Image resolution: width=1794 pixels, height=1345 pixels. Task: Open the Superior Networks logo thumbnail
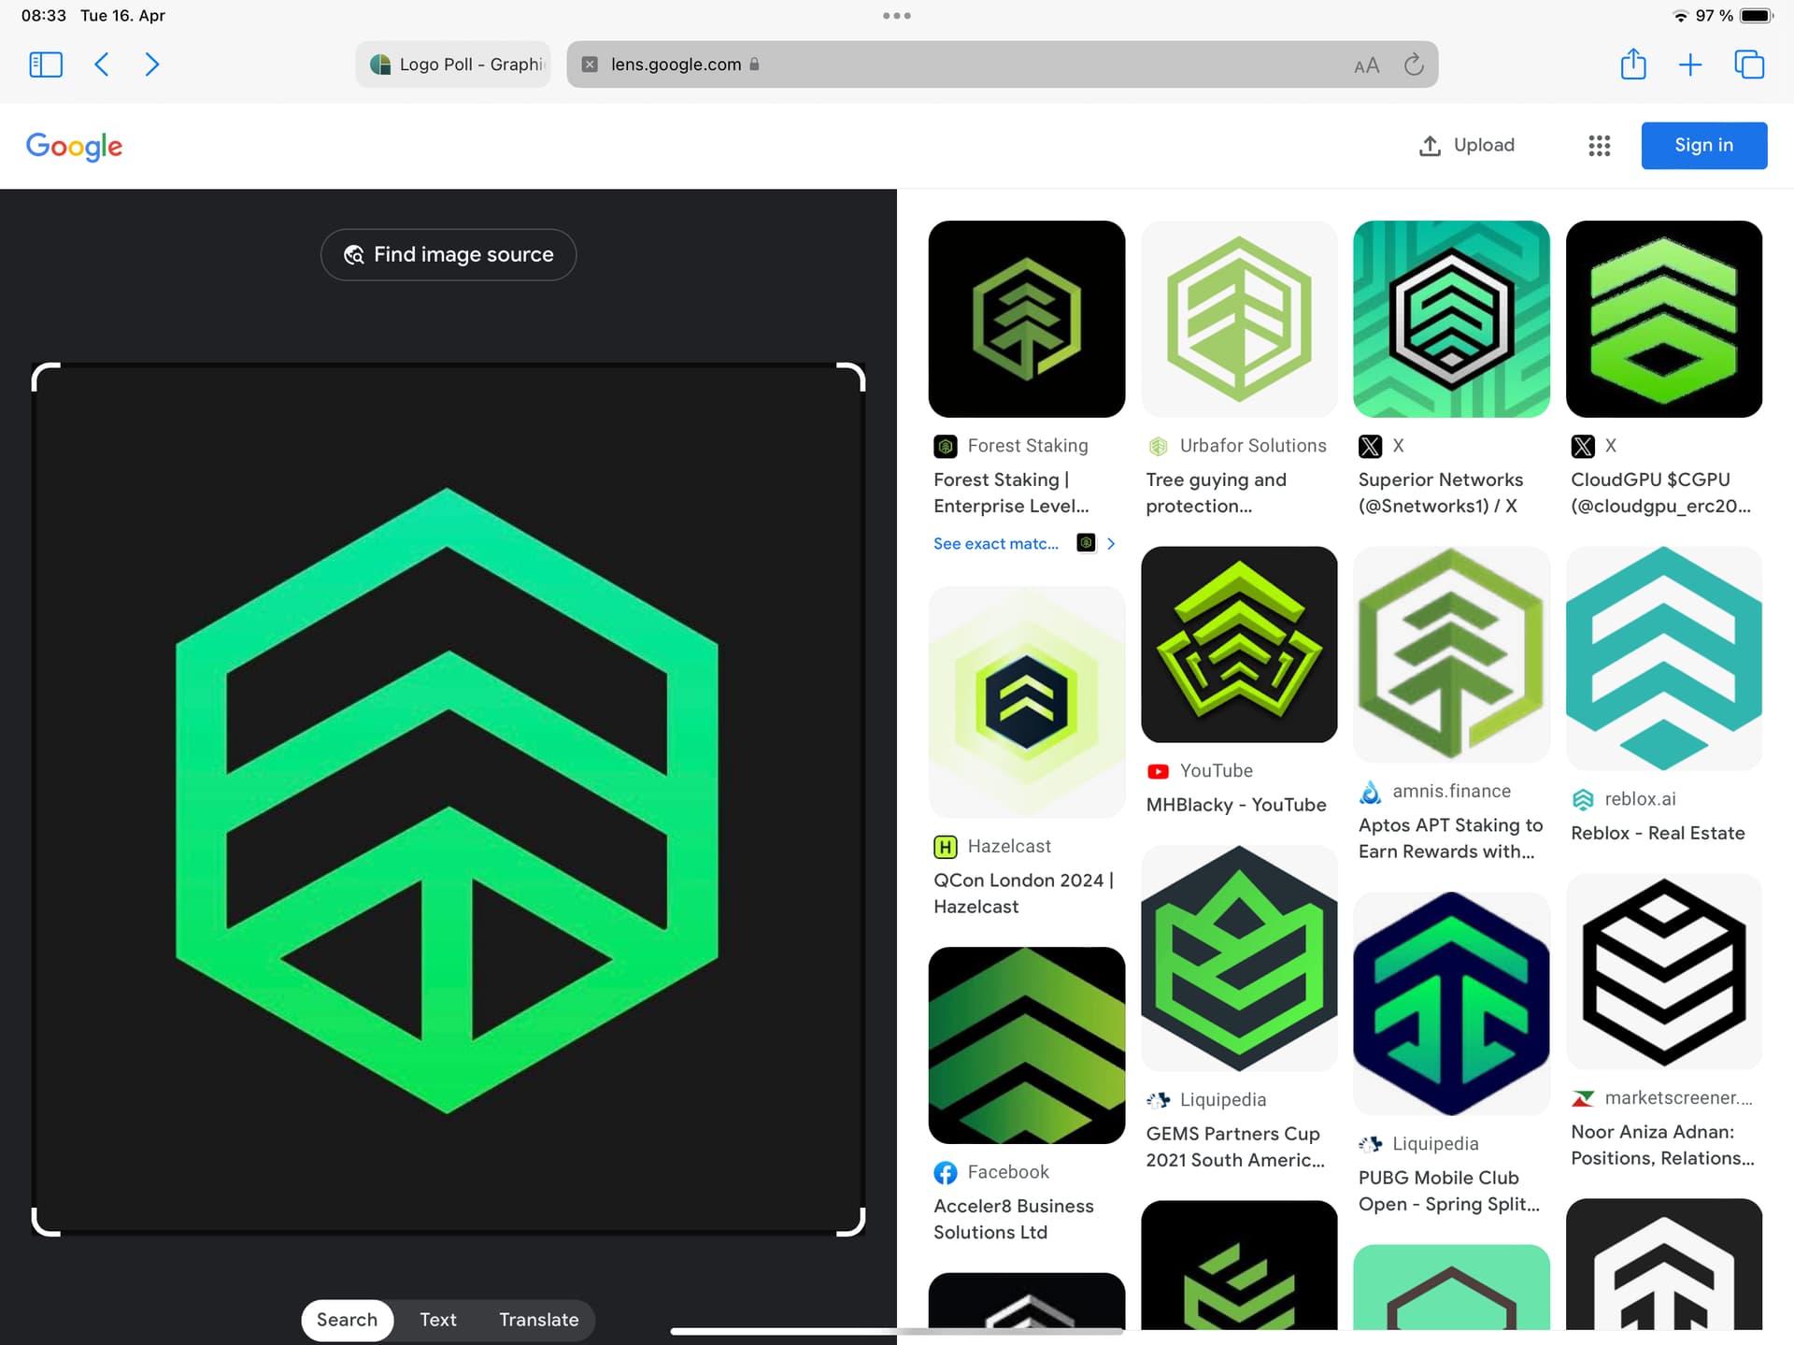tap(1451, 319)
